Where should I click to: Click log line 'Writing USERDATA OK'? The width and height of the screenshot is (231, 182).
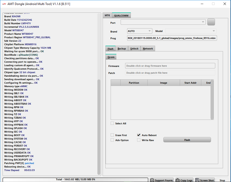(x=17, y=153)
